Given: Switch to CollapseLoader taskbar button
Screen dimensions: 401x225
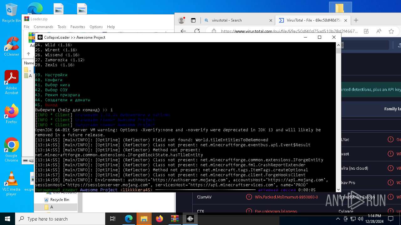Looking at the screenshot, I should point(190,219).
